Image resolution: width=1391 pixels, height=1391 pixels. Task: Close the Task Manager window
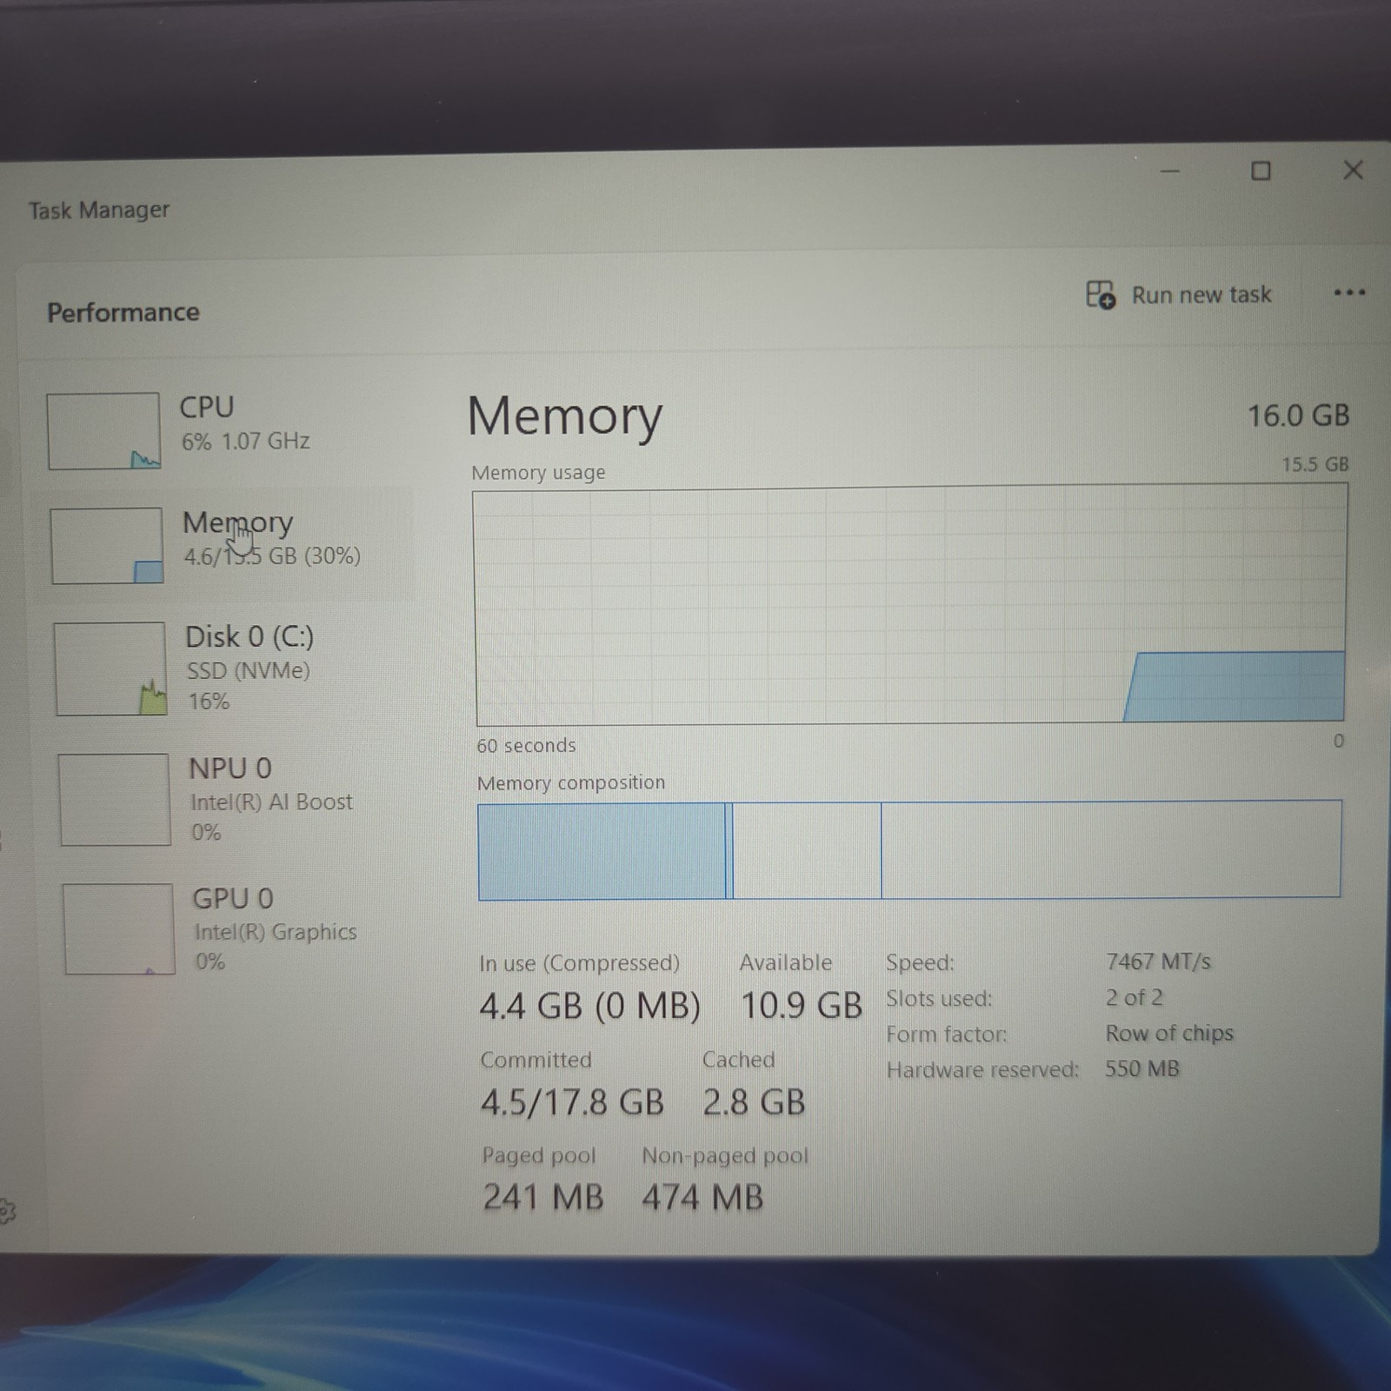coord(1353,170)
